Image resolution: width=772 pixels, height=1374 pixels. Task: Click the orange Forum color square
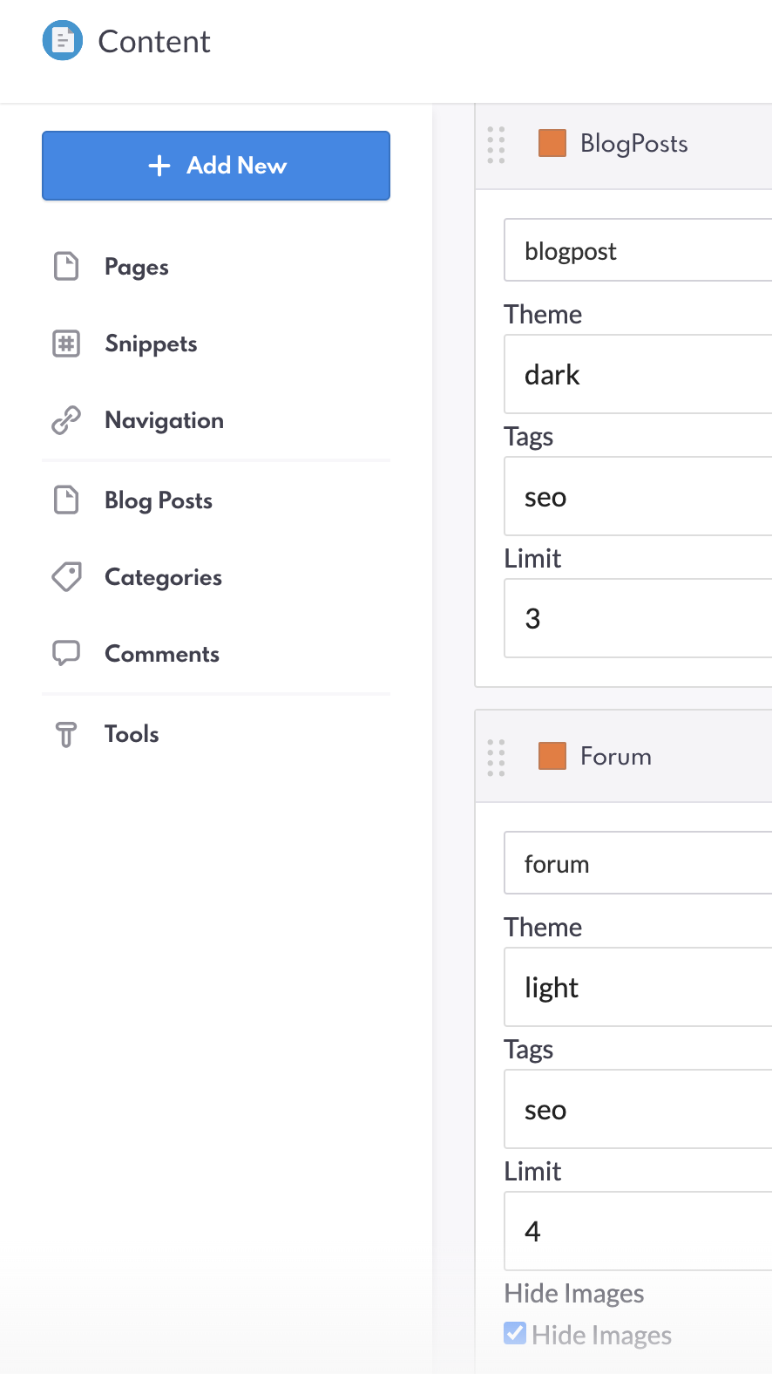click(x=552, y=756)
